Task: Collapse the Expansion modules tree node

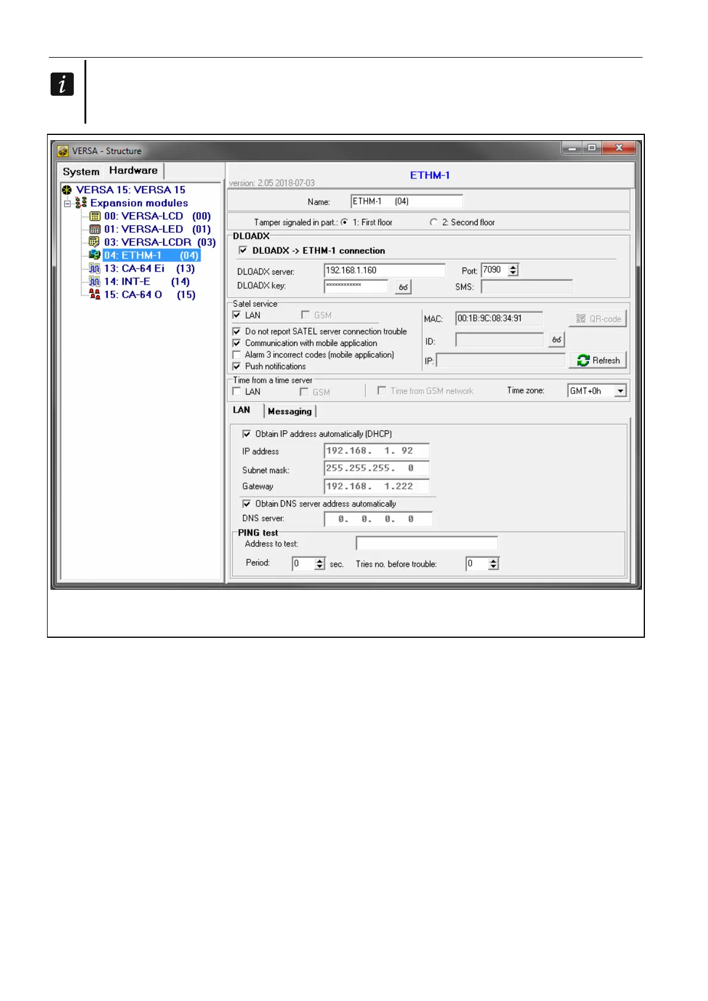Action: [x=67, y=203]
